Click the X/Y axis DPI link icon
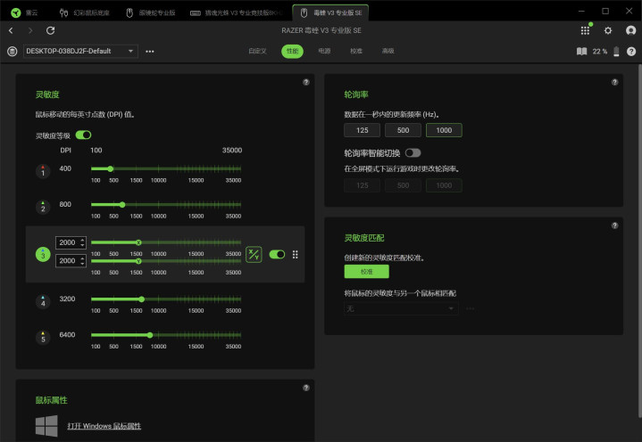The image size is (642, 442). pos(254,255)
